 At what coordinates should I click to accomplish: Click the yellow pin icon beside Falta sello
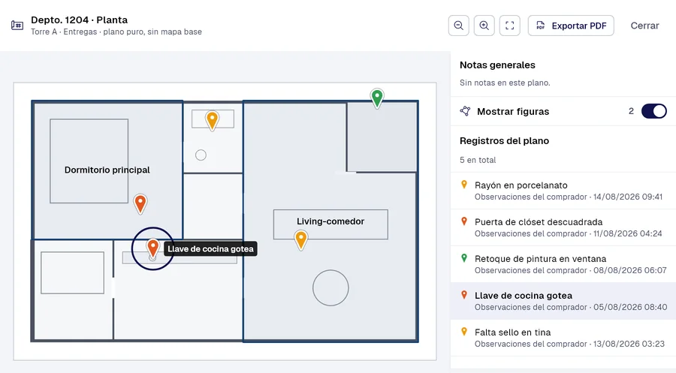[x=464, y=332]
